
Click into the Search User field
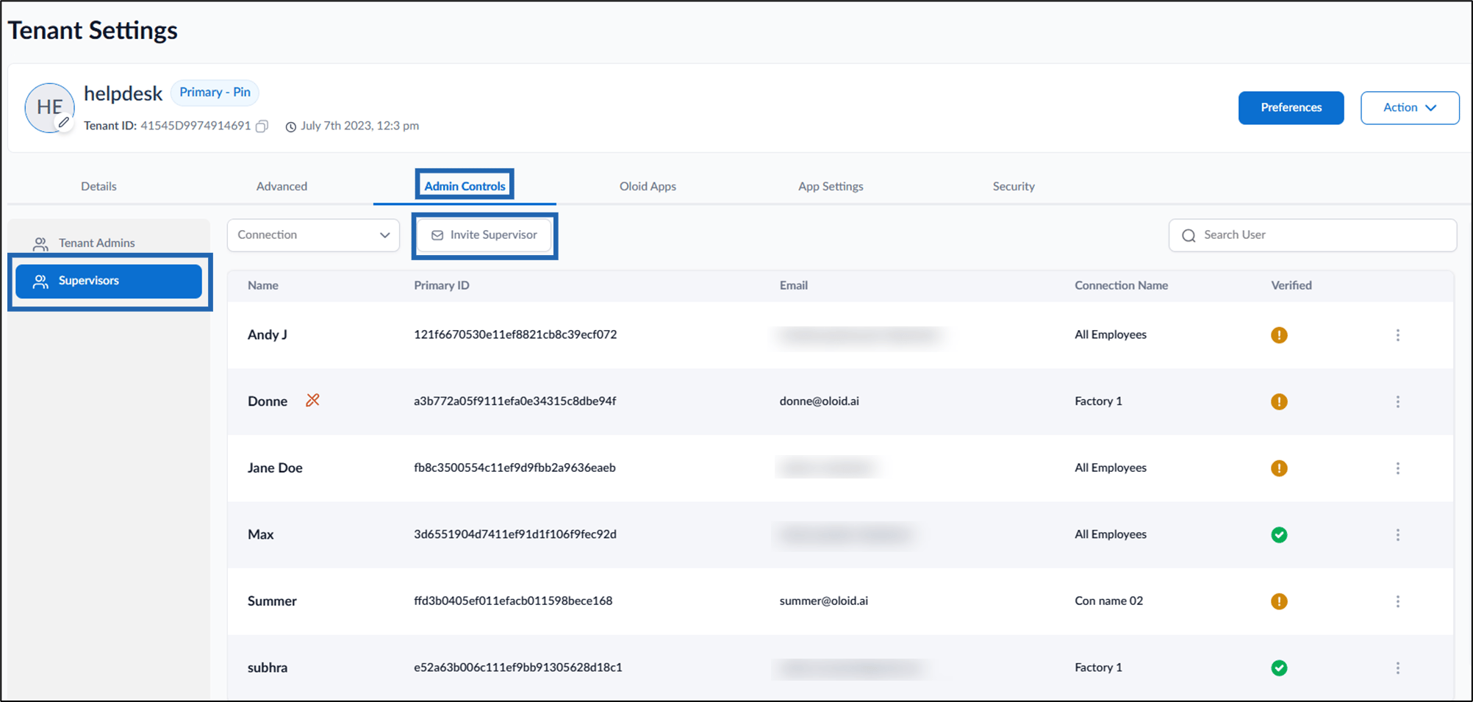tap(1313, 235)
